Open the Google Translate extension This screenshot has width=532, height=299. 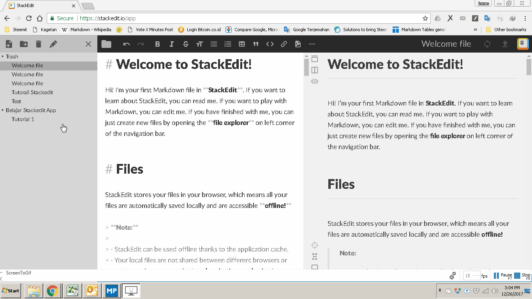(488, 18)
